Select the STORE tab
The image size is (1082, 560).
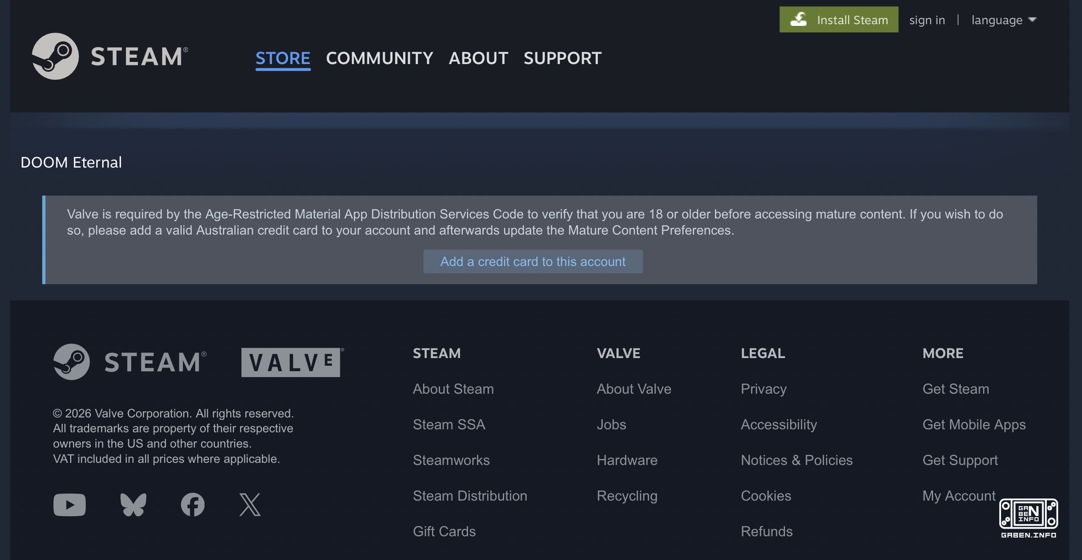pos(283,58)
